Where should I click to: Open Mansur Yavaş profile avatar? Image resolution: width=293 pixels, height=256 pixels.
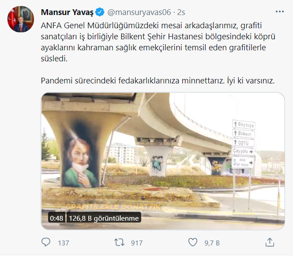pyautogui.click(x=21, y=19)
